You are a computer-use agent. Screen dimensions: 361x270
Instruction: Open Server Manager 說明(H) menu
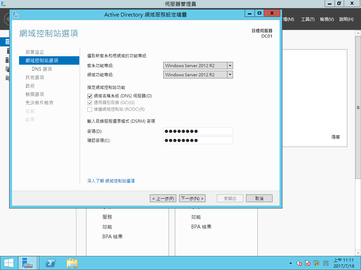point(346,19)
